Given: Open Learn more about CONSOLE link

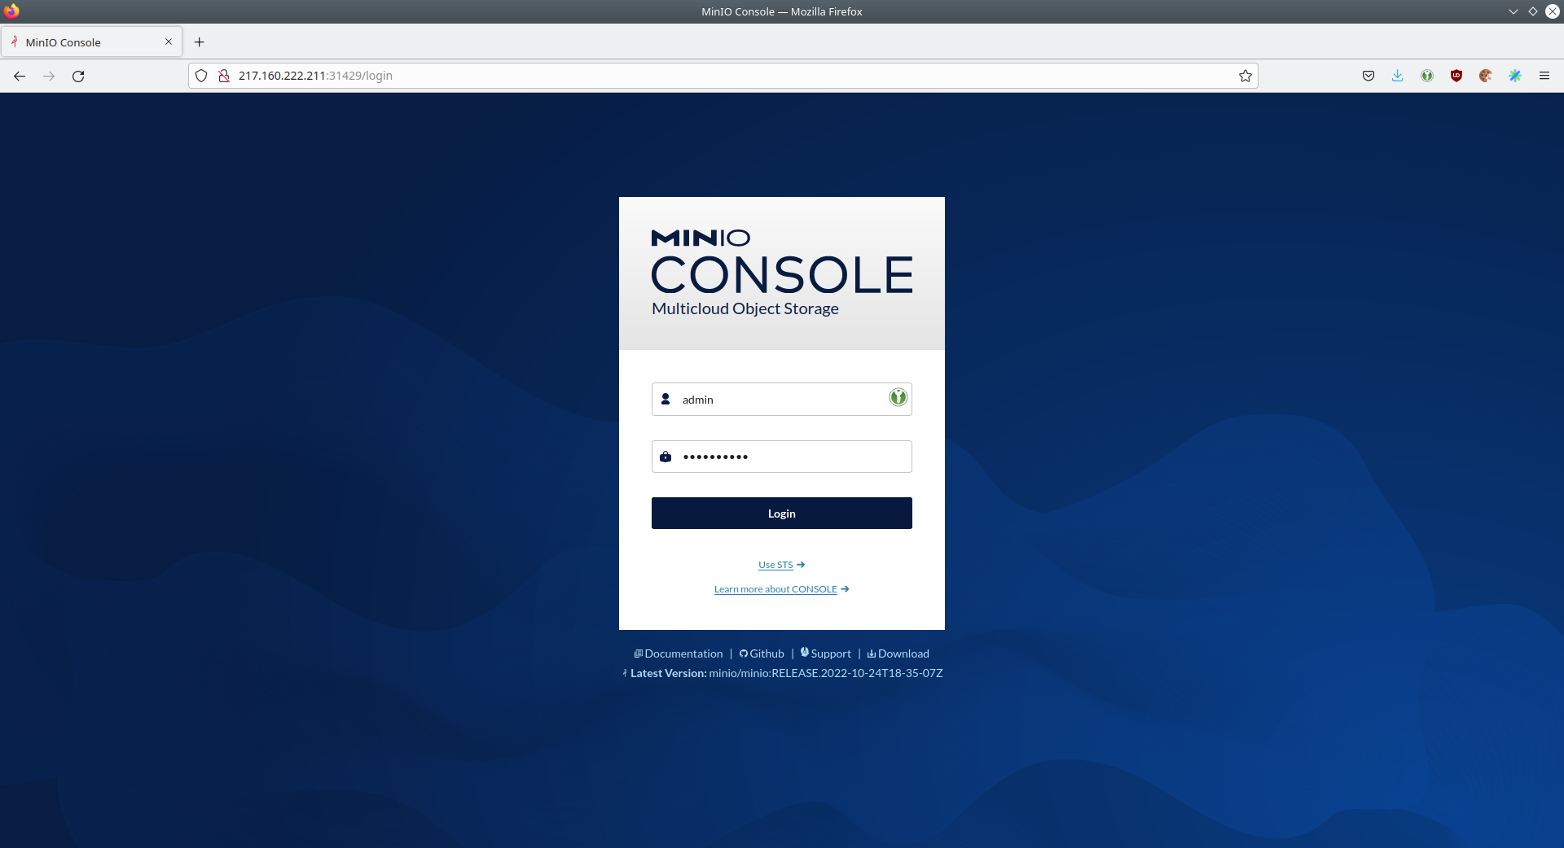Looking at the screenshot, I should [x=775, y=589].
